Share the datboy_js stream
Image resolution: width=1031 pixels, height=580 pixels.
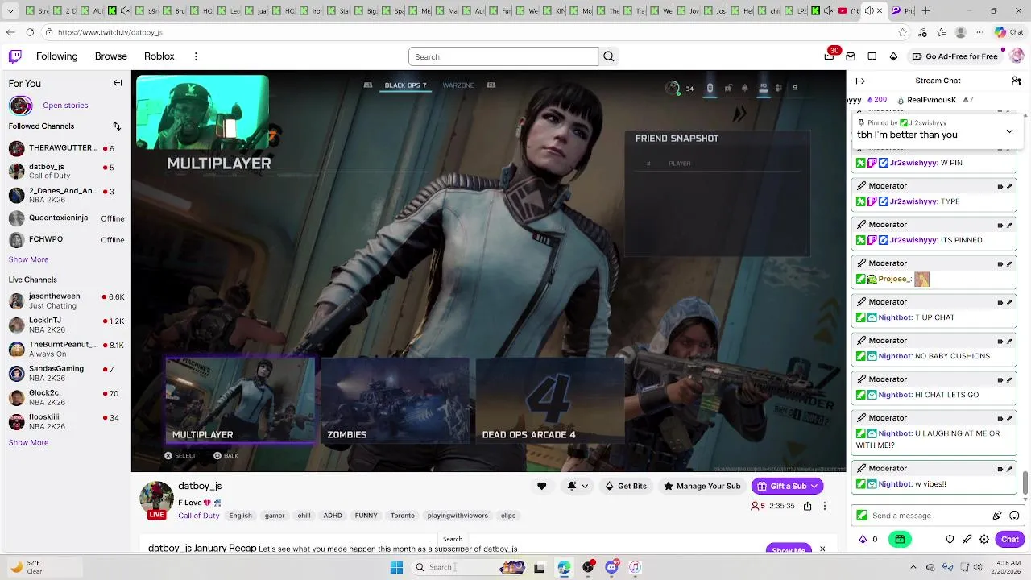point(807,506)
